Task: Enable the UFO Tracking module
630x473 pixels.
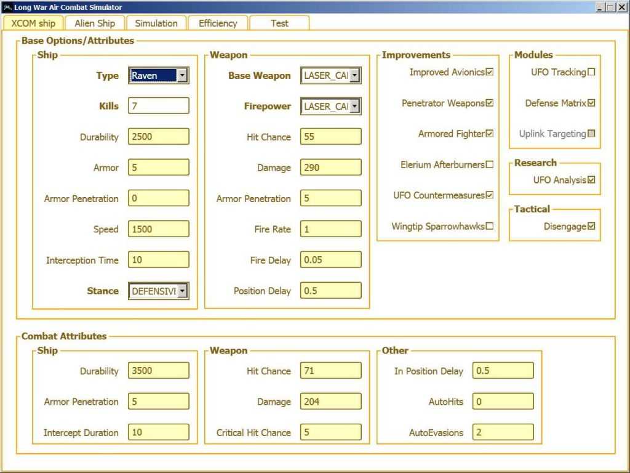Action: tap(591, 72)
